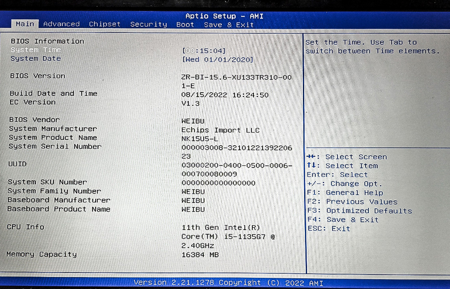The image size is (450, 289).
Task: Click the BIOS Information heading
Action: [x=47, y=41]
